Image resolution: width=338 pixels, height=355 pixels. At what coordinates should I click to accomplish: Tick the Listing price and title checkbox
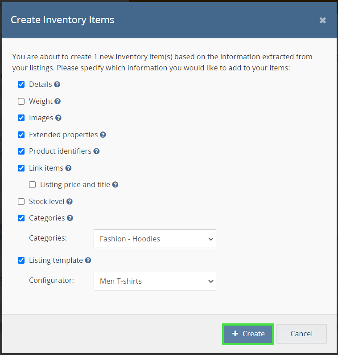pyautogui.click(x=33, y=185)
